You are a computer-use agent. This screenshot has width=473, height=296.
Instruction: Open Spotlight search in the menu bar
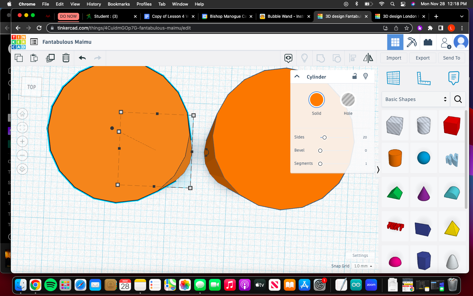point(392,4)
